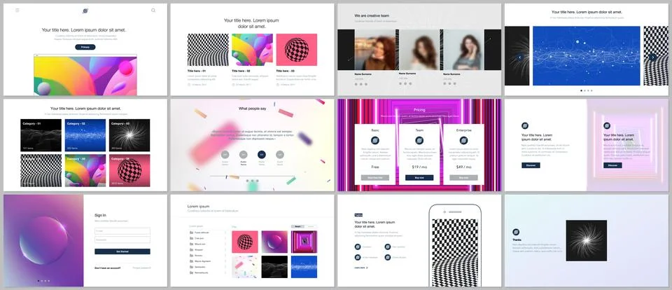Click the Get Started button
The width and height of the screenshot is (672, 290).
[122, 251]
